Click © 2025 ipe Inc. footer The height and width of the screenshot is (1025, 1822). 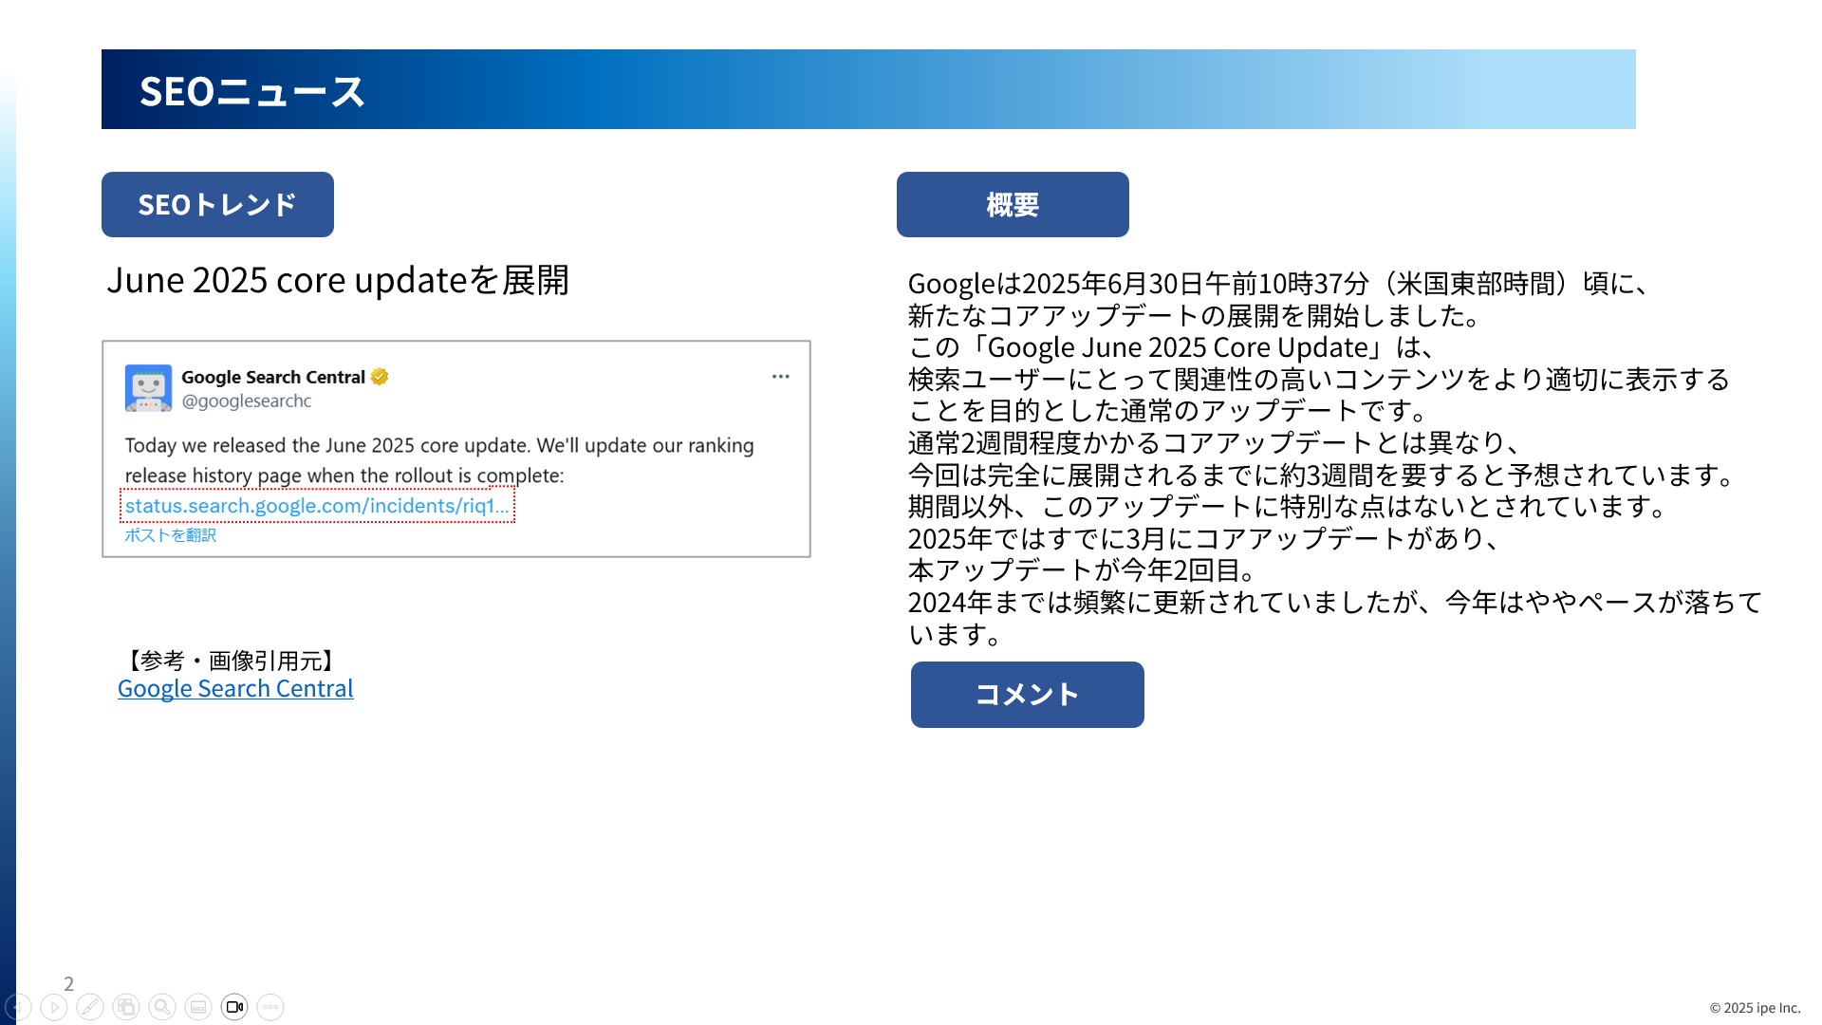tap(1755, 1008)
